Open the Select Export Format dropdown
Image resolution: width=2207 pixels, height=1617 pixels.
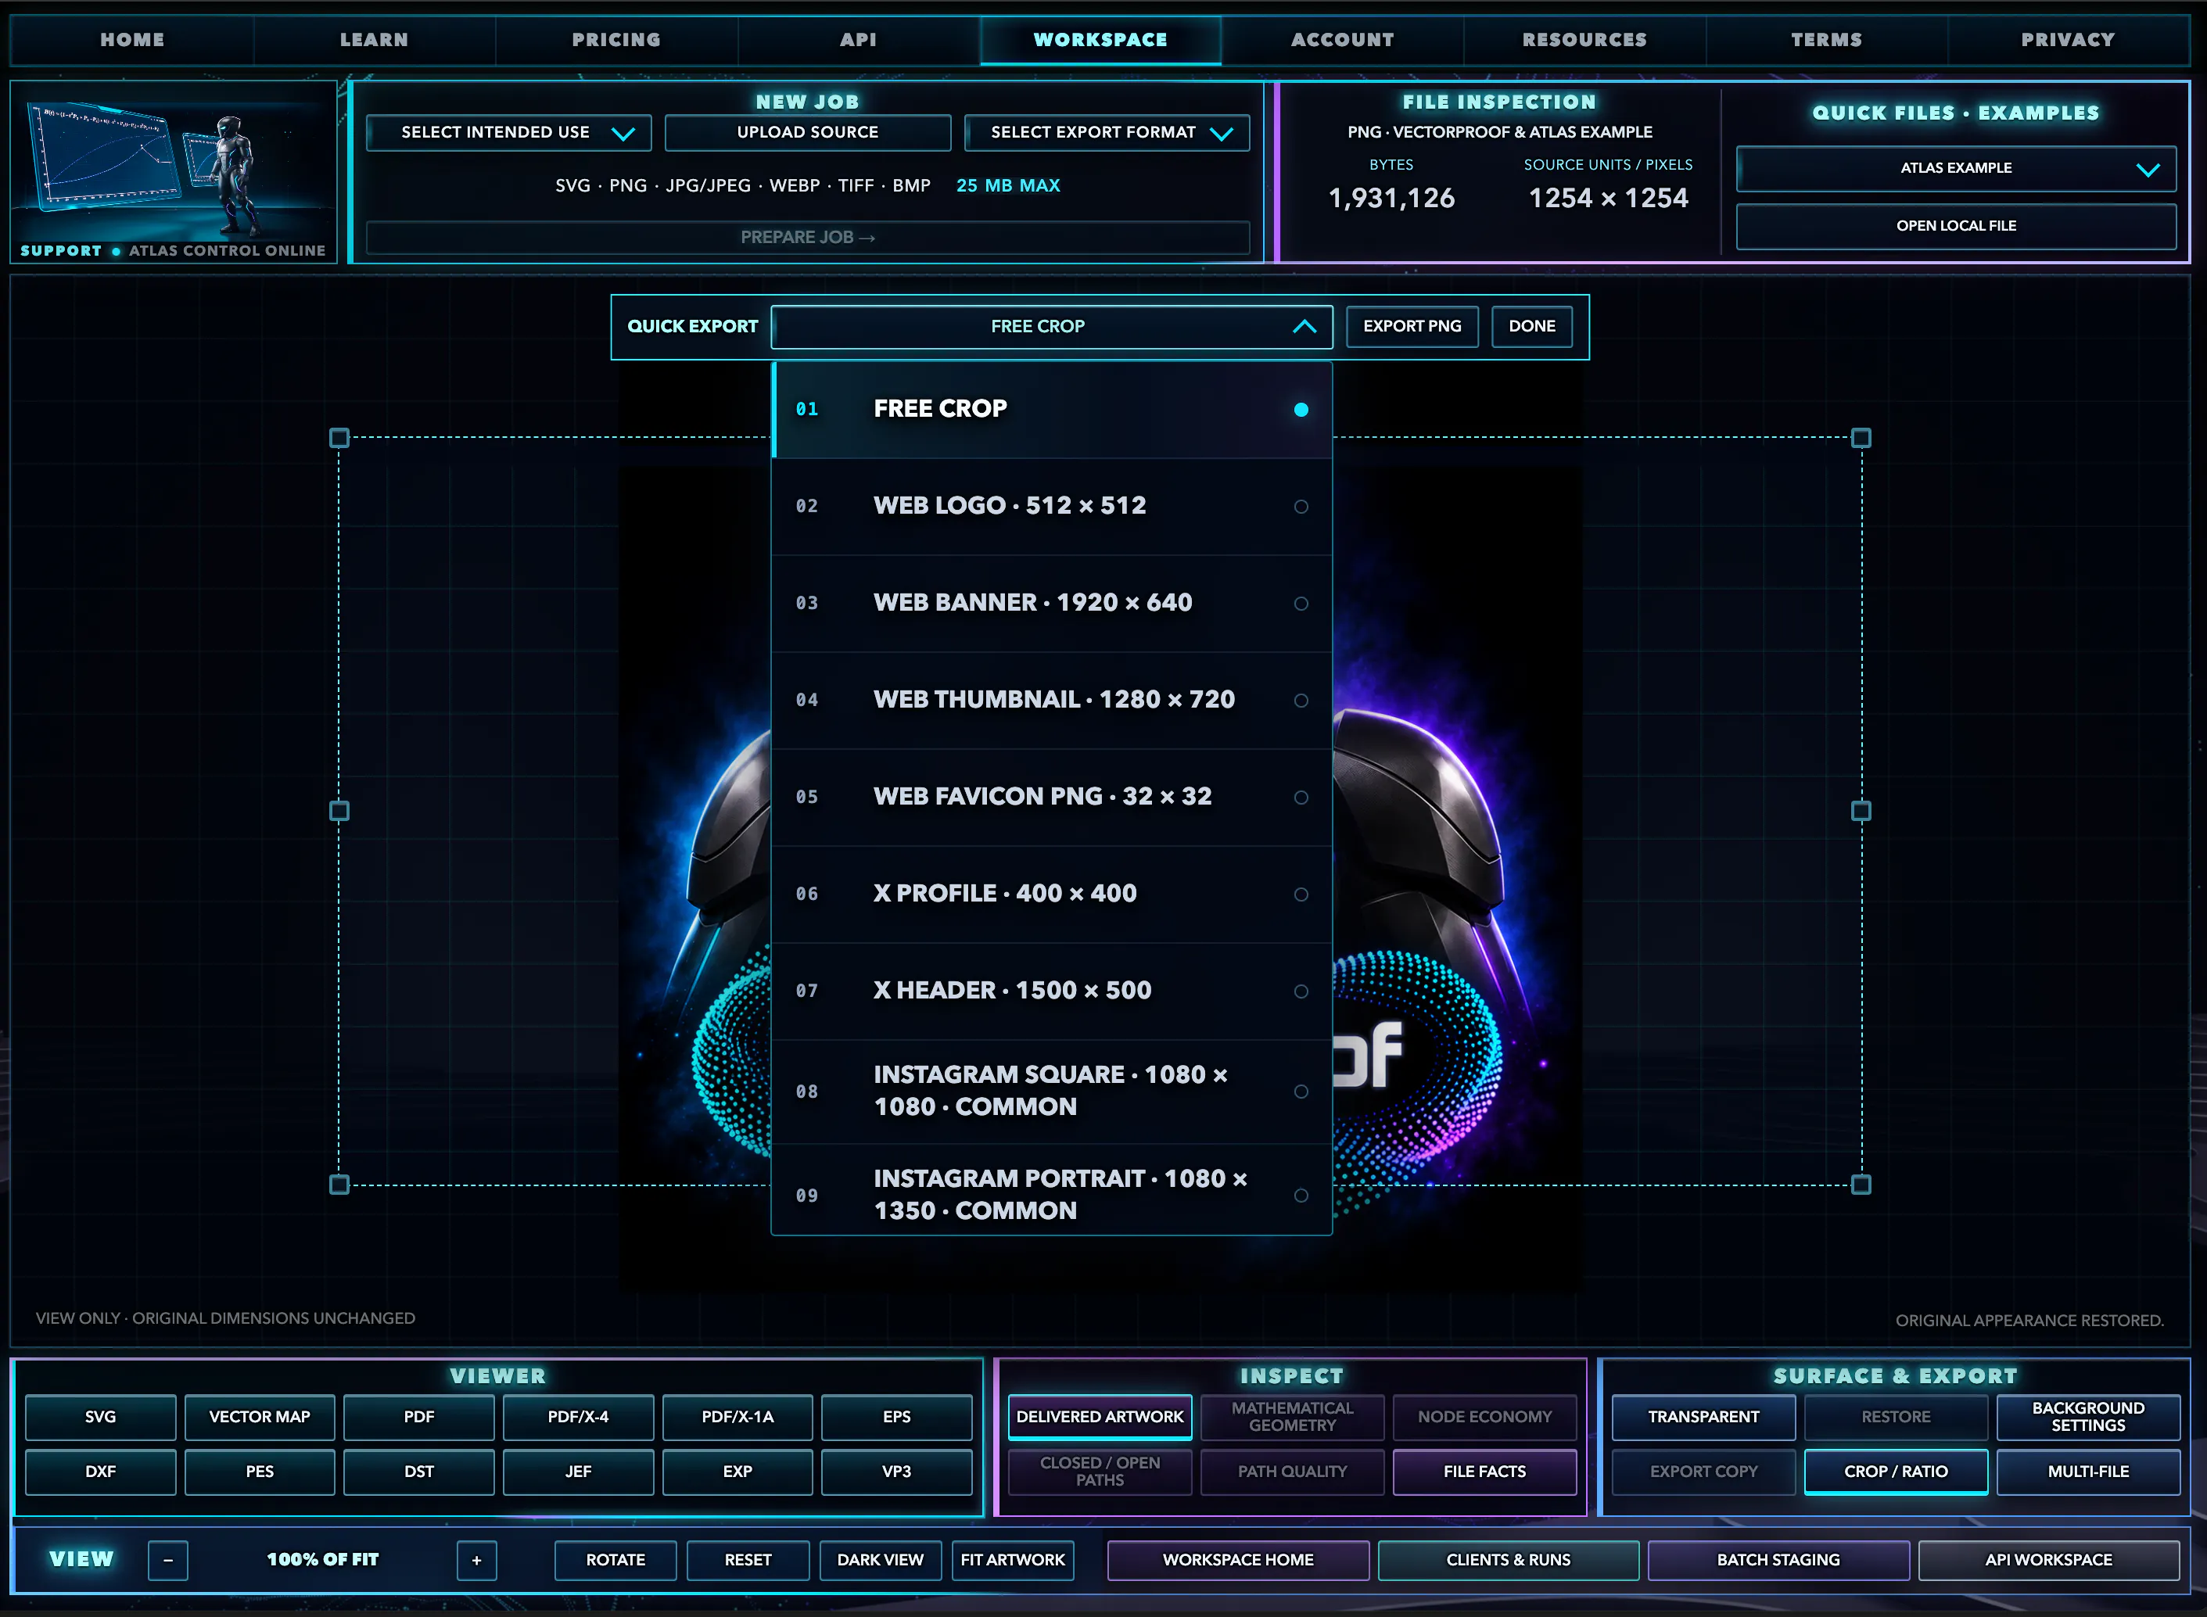[x=1107, y=133]
